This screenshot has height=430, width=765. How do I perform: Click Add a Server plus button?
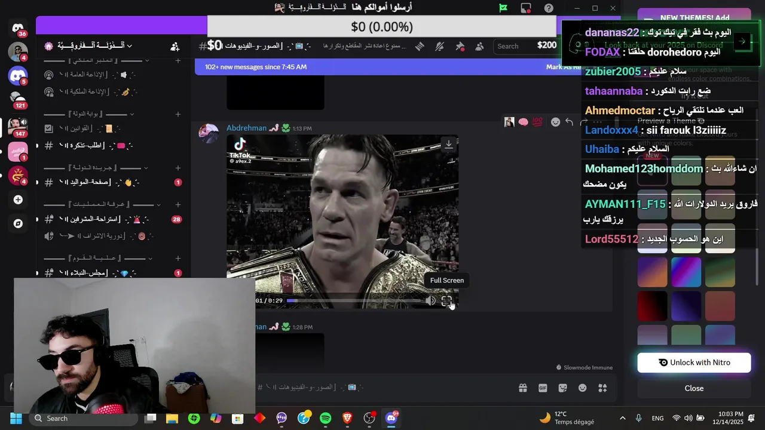tap(18, 199)
